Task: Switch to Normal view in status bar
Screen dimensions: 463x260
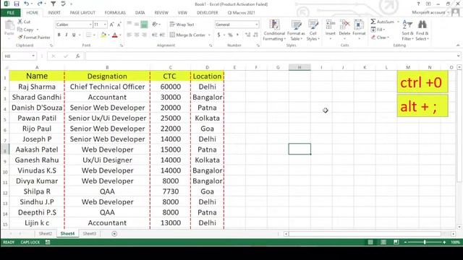Action: 370,242
